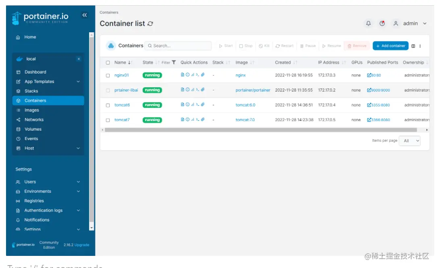Image resolution: width=437 pixels, height=268 pixels.
Task: Refresh the Container list
Action: (x=150, y=24)
